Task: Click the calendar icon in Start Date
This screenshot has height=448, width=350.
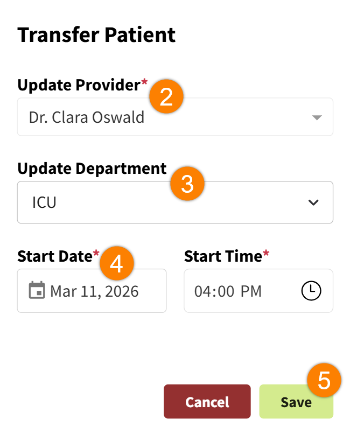Action: (37, 291)
